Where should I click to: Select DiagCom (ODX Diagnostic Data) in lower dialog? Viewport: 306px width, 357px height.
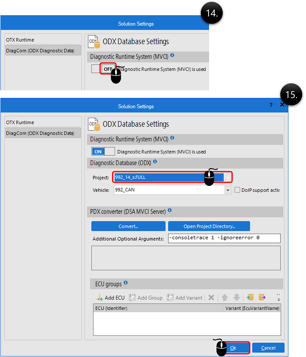[40, 134]
